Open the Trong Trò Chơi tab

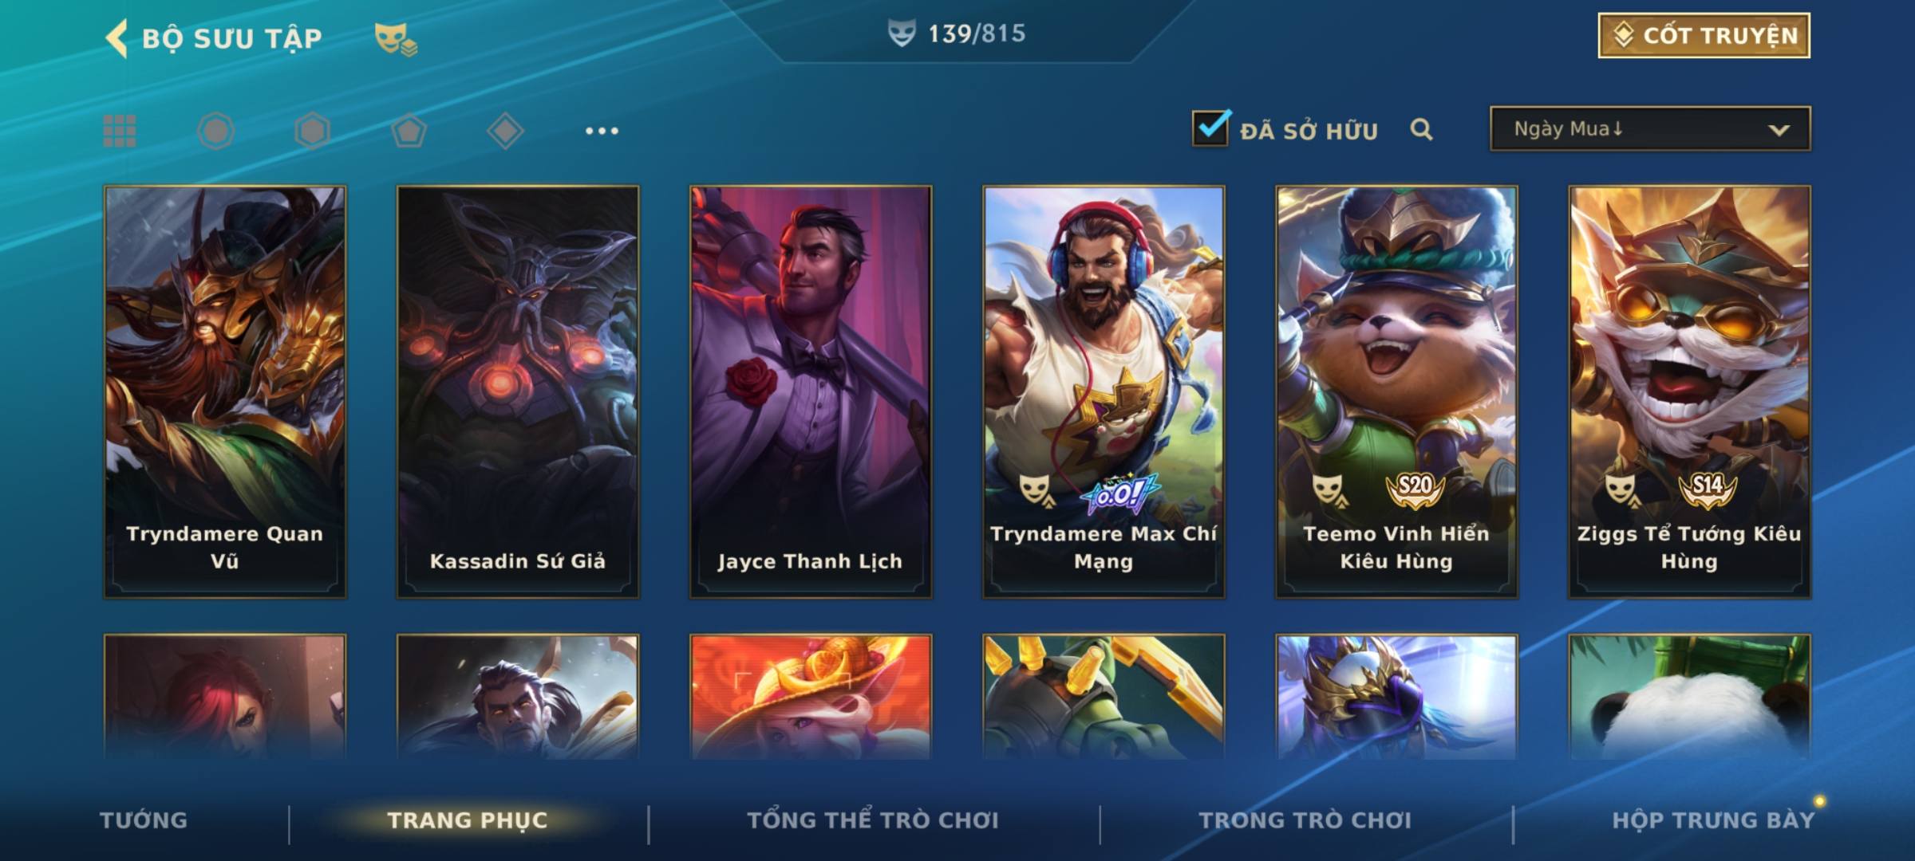pos(1305,820)
